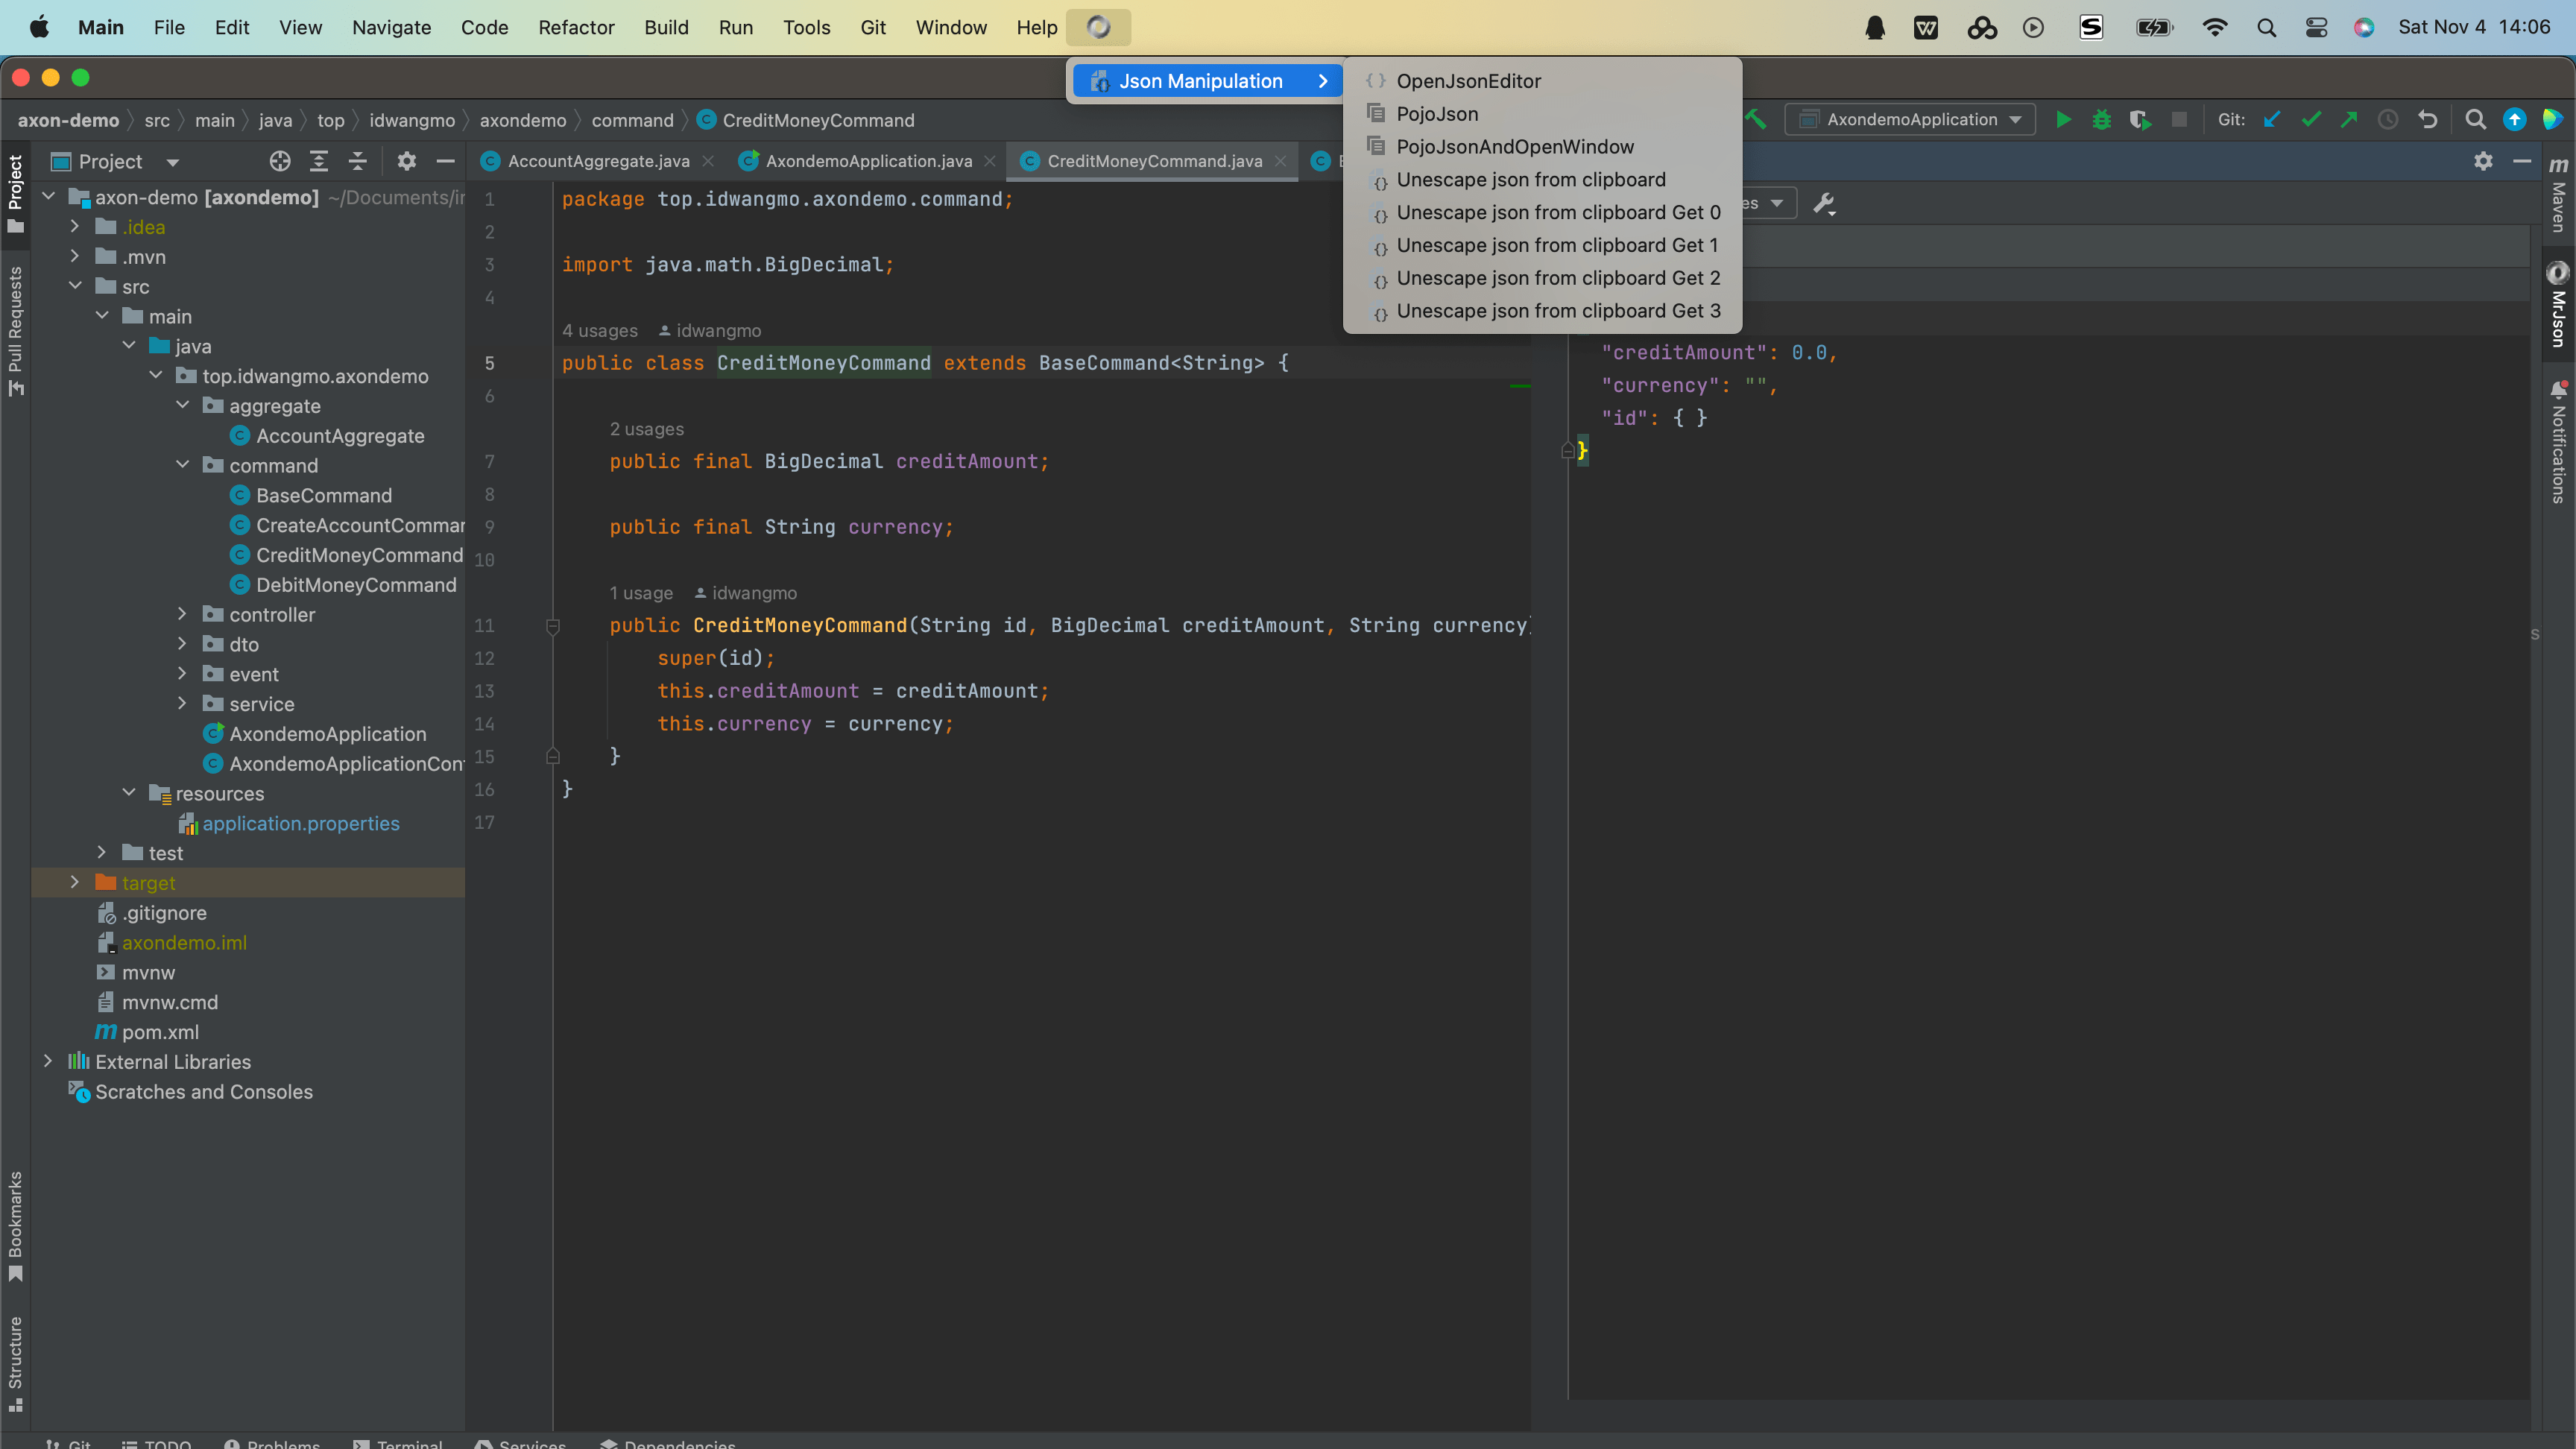The image size is (2576, 1449).
Task: Update project from Git
Action: point(2271,119)
